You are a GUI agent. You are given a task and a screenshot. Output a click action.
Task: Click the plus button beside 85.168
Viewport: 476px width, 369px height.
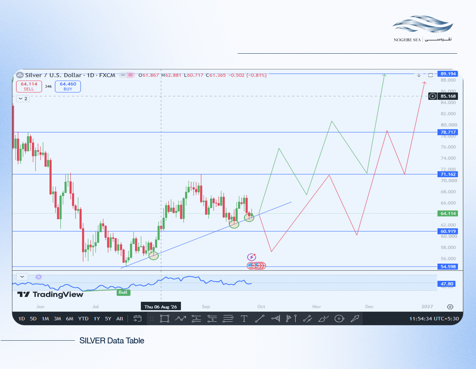433,96
